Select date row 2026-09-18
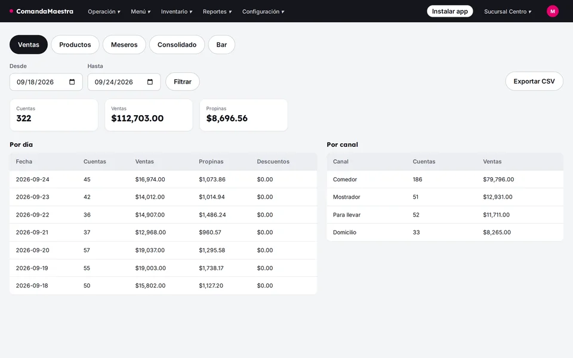The image size is (573, 358). click(164, 286)
